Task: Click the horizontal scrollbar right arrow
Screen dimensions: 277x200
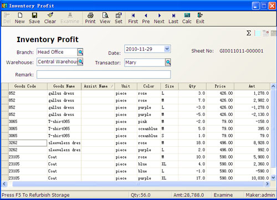Action: [x=267, y=184]
